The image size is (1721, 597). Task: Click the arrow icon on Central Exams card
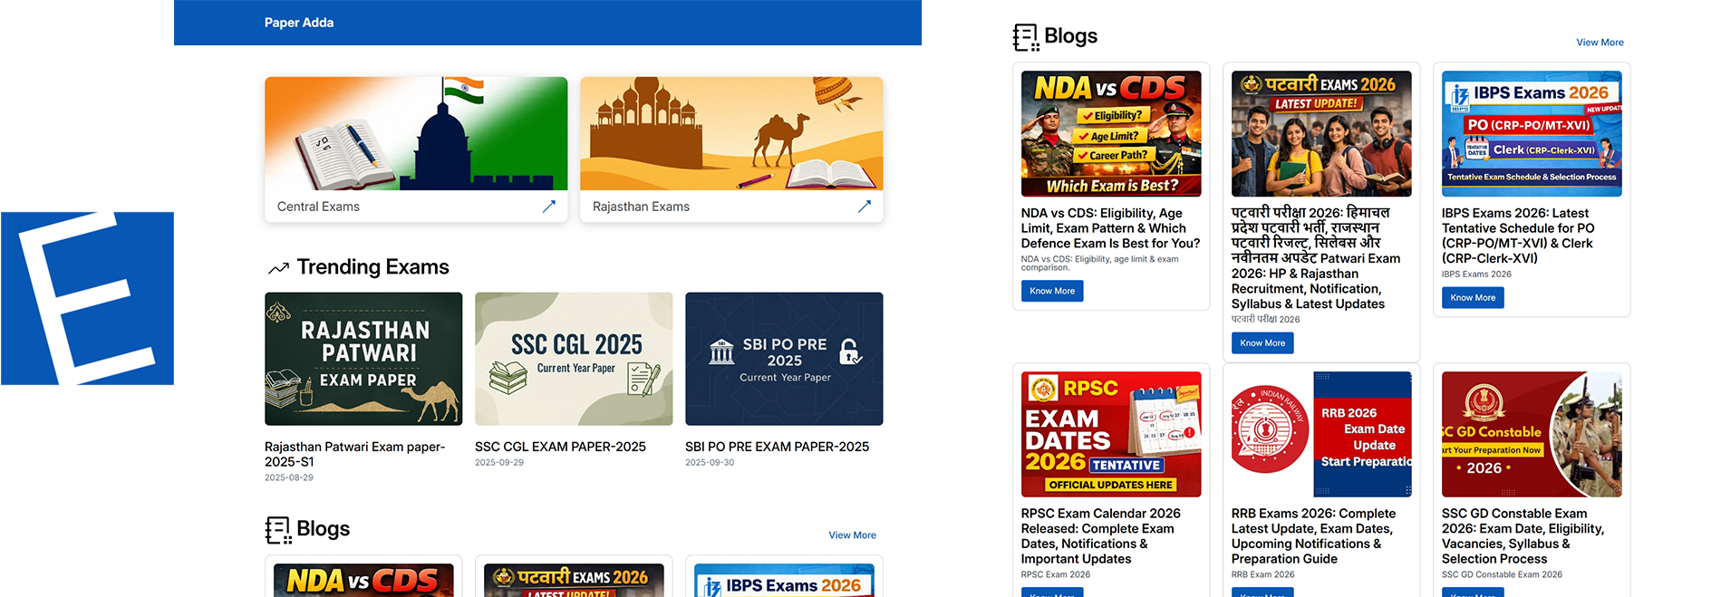coord(548,207)
